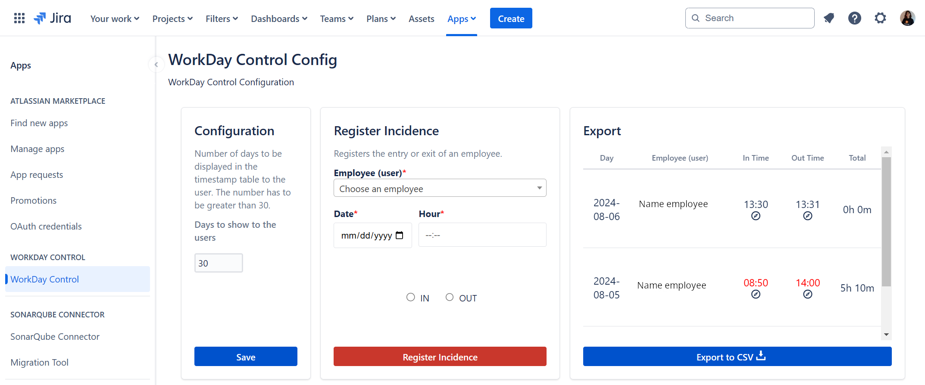Select the IN radio button
Screen dimensions: 925x385
[x=411, y=297]
